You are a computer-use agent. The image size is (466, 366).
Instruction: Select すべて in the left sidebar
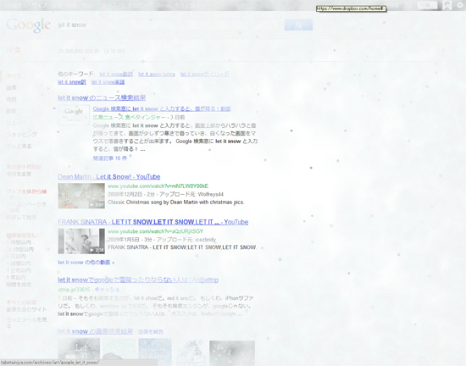14,75
